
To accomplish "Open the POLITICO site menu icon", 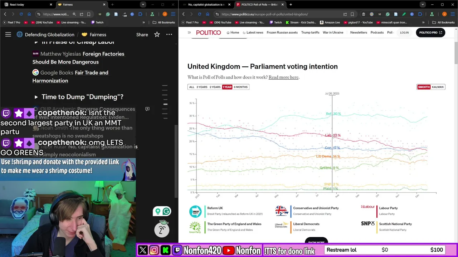I will click(189, 32).
